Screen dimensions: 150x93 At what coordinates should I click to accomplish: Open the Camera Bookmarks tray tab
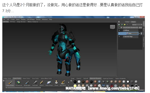[120, 79]
